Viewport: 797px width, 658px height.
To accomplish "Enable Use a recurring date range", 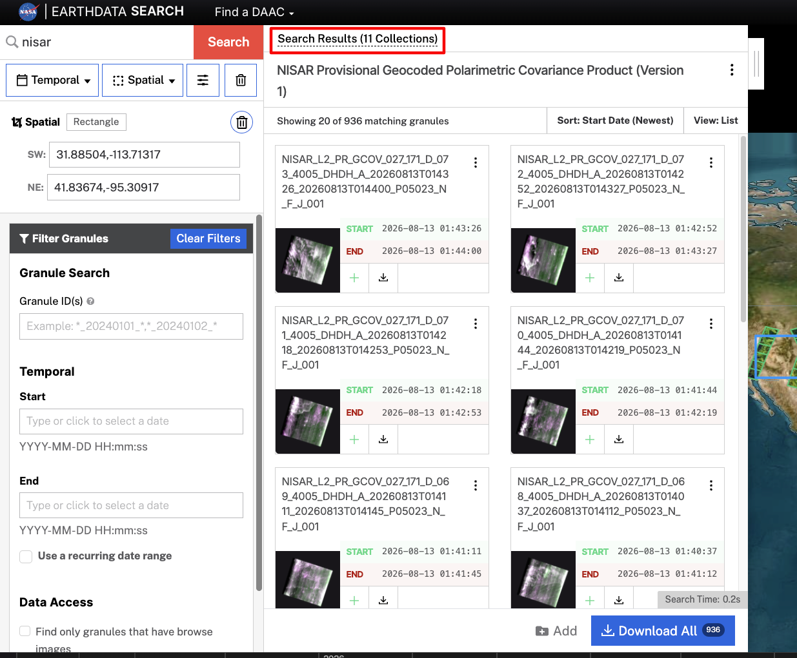I will point(26,556).
